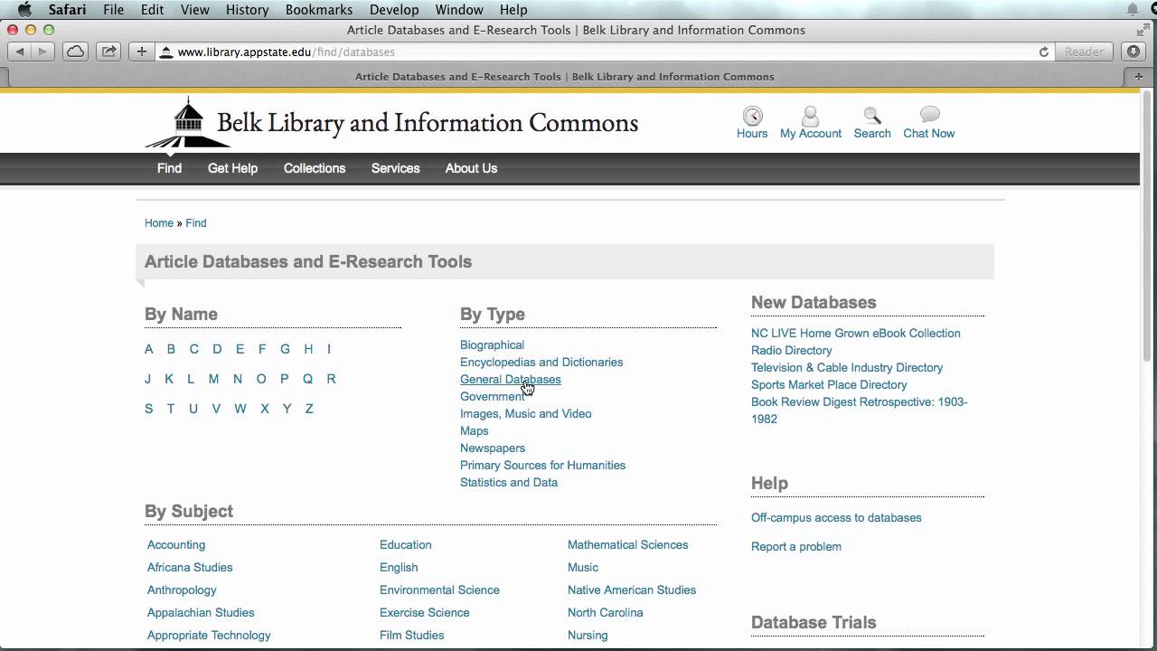Open the Find navigation dropdown
Screen dimensions: 1157x651
(x=169, y=168)
